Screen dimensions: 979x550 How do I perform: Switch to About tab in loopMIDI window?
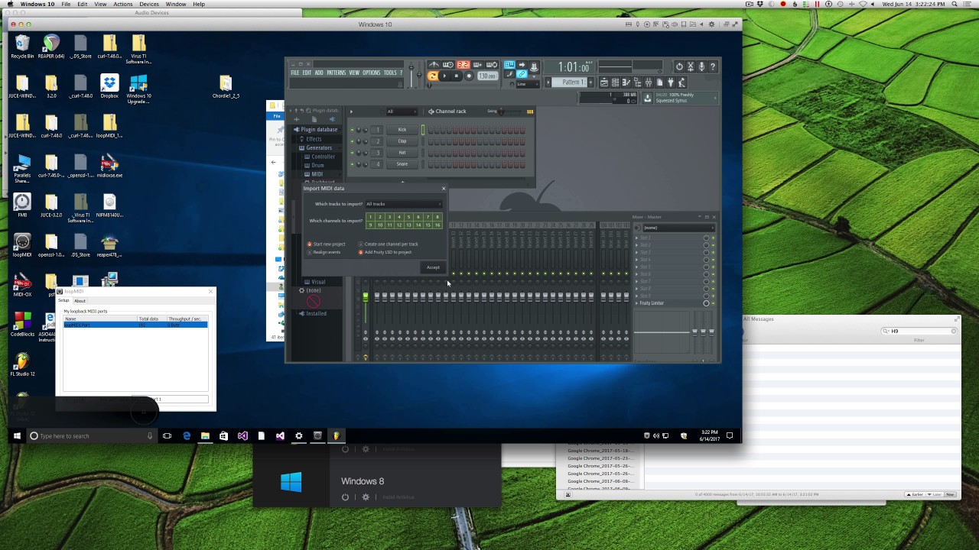(x=80, y=301)
